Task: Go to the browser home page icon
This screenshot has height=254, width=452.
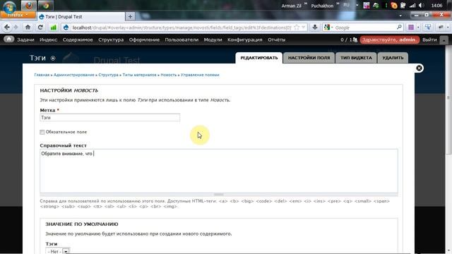Action: [x=28, y=28]
